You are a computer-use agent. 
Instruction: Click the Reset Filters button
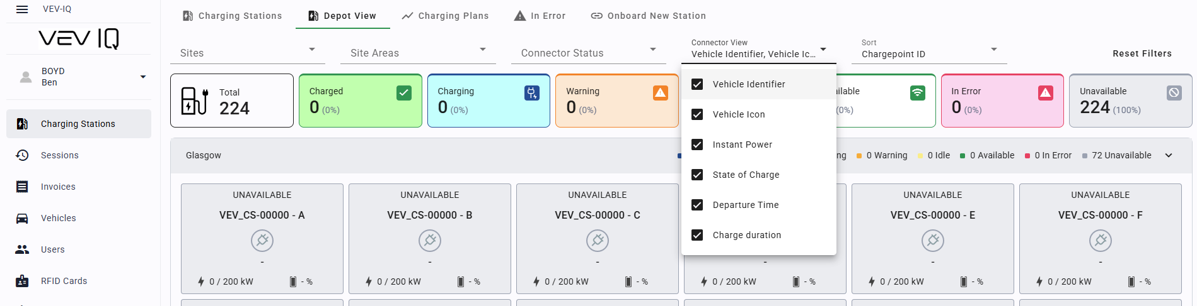coord(1142,53)
